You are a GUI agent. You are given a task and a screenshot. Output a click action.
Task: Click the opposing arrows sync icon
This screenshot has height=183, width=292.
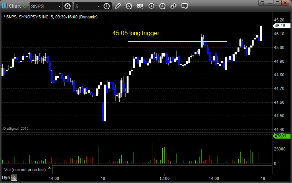click(173, 6)
